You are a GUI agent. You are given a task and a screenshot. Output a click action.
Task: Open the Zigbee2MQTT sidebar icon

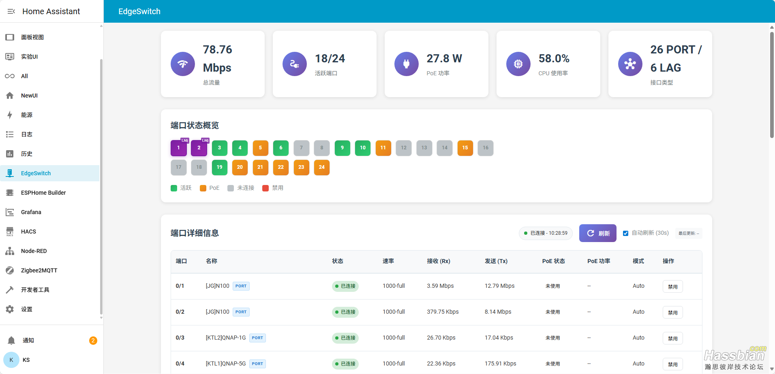pyautogui.click(x=10, y=270)
